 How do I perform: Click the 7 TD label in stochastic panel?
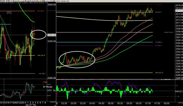45,82
